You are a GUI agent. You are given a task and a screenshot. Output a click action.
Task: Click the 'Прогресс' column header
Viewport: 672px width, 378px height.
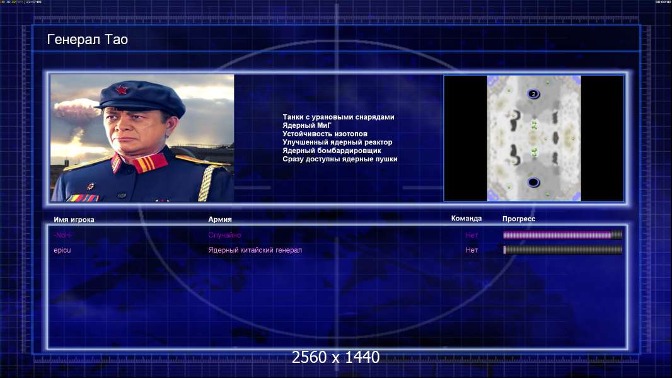(519, 219)
